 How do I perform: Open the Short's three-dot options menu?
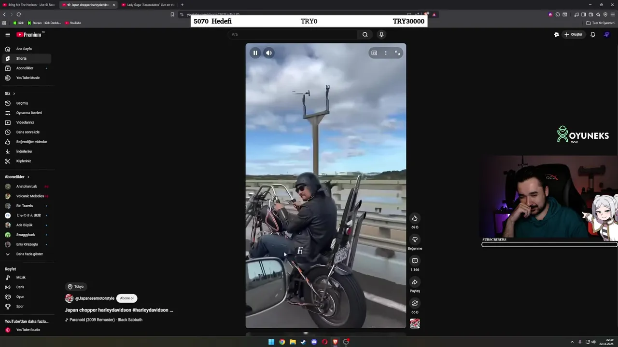386,53
